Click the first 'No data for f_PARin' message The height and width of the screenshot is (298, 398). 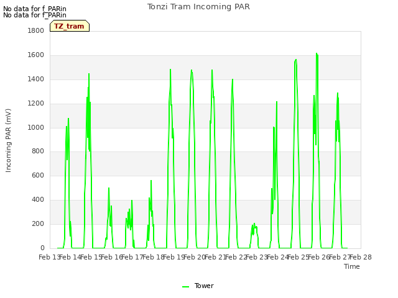[x=35, y=9]
